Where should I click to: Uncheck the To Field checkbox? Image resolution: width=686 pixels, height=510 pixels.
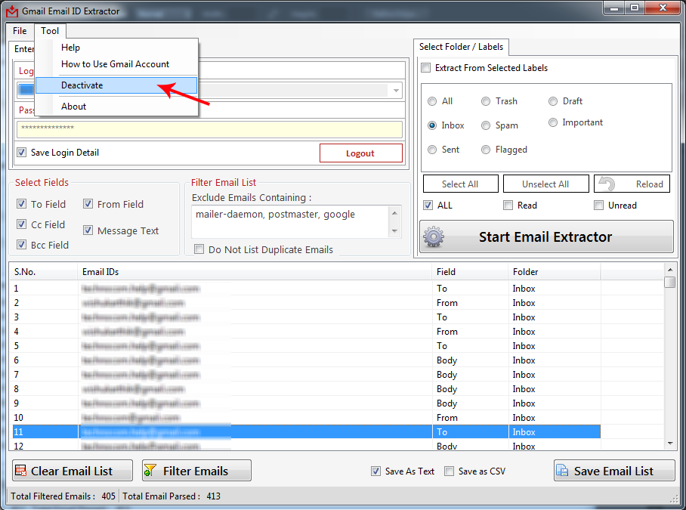(21, 204)
